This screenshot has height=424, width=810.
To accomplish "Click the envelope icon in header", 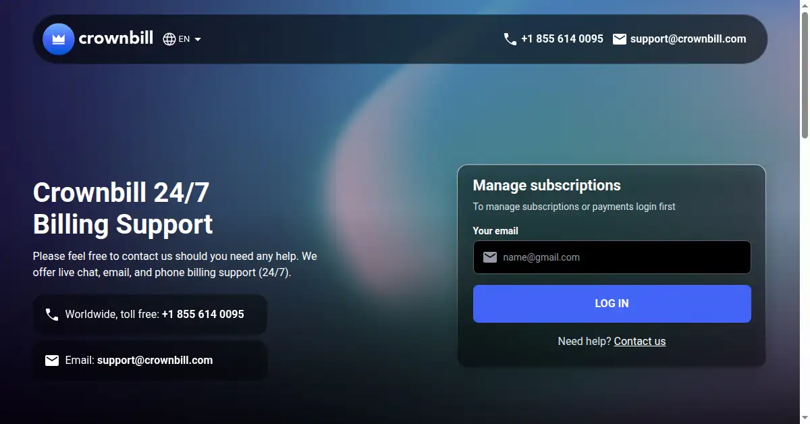I will coord(620,39).
